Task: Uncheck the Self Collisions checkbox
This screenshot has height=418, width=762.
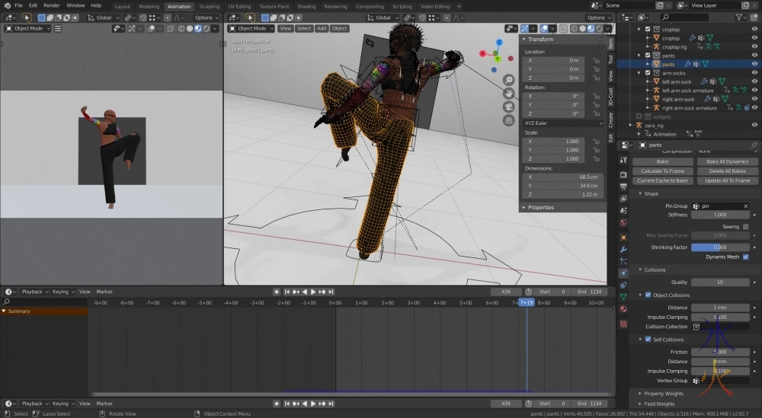Action: 648,340
